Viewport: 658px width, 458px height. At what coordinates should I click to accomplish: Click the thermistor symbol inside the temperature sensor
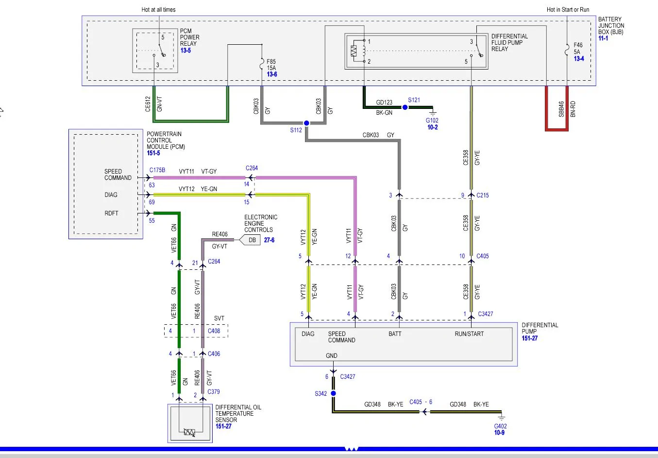(x=189, y=432)
